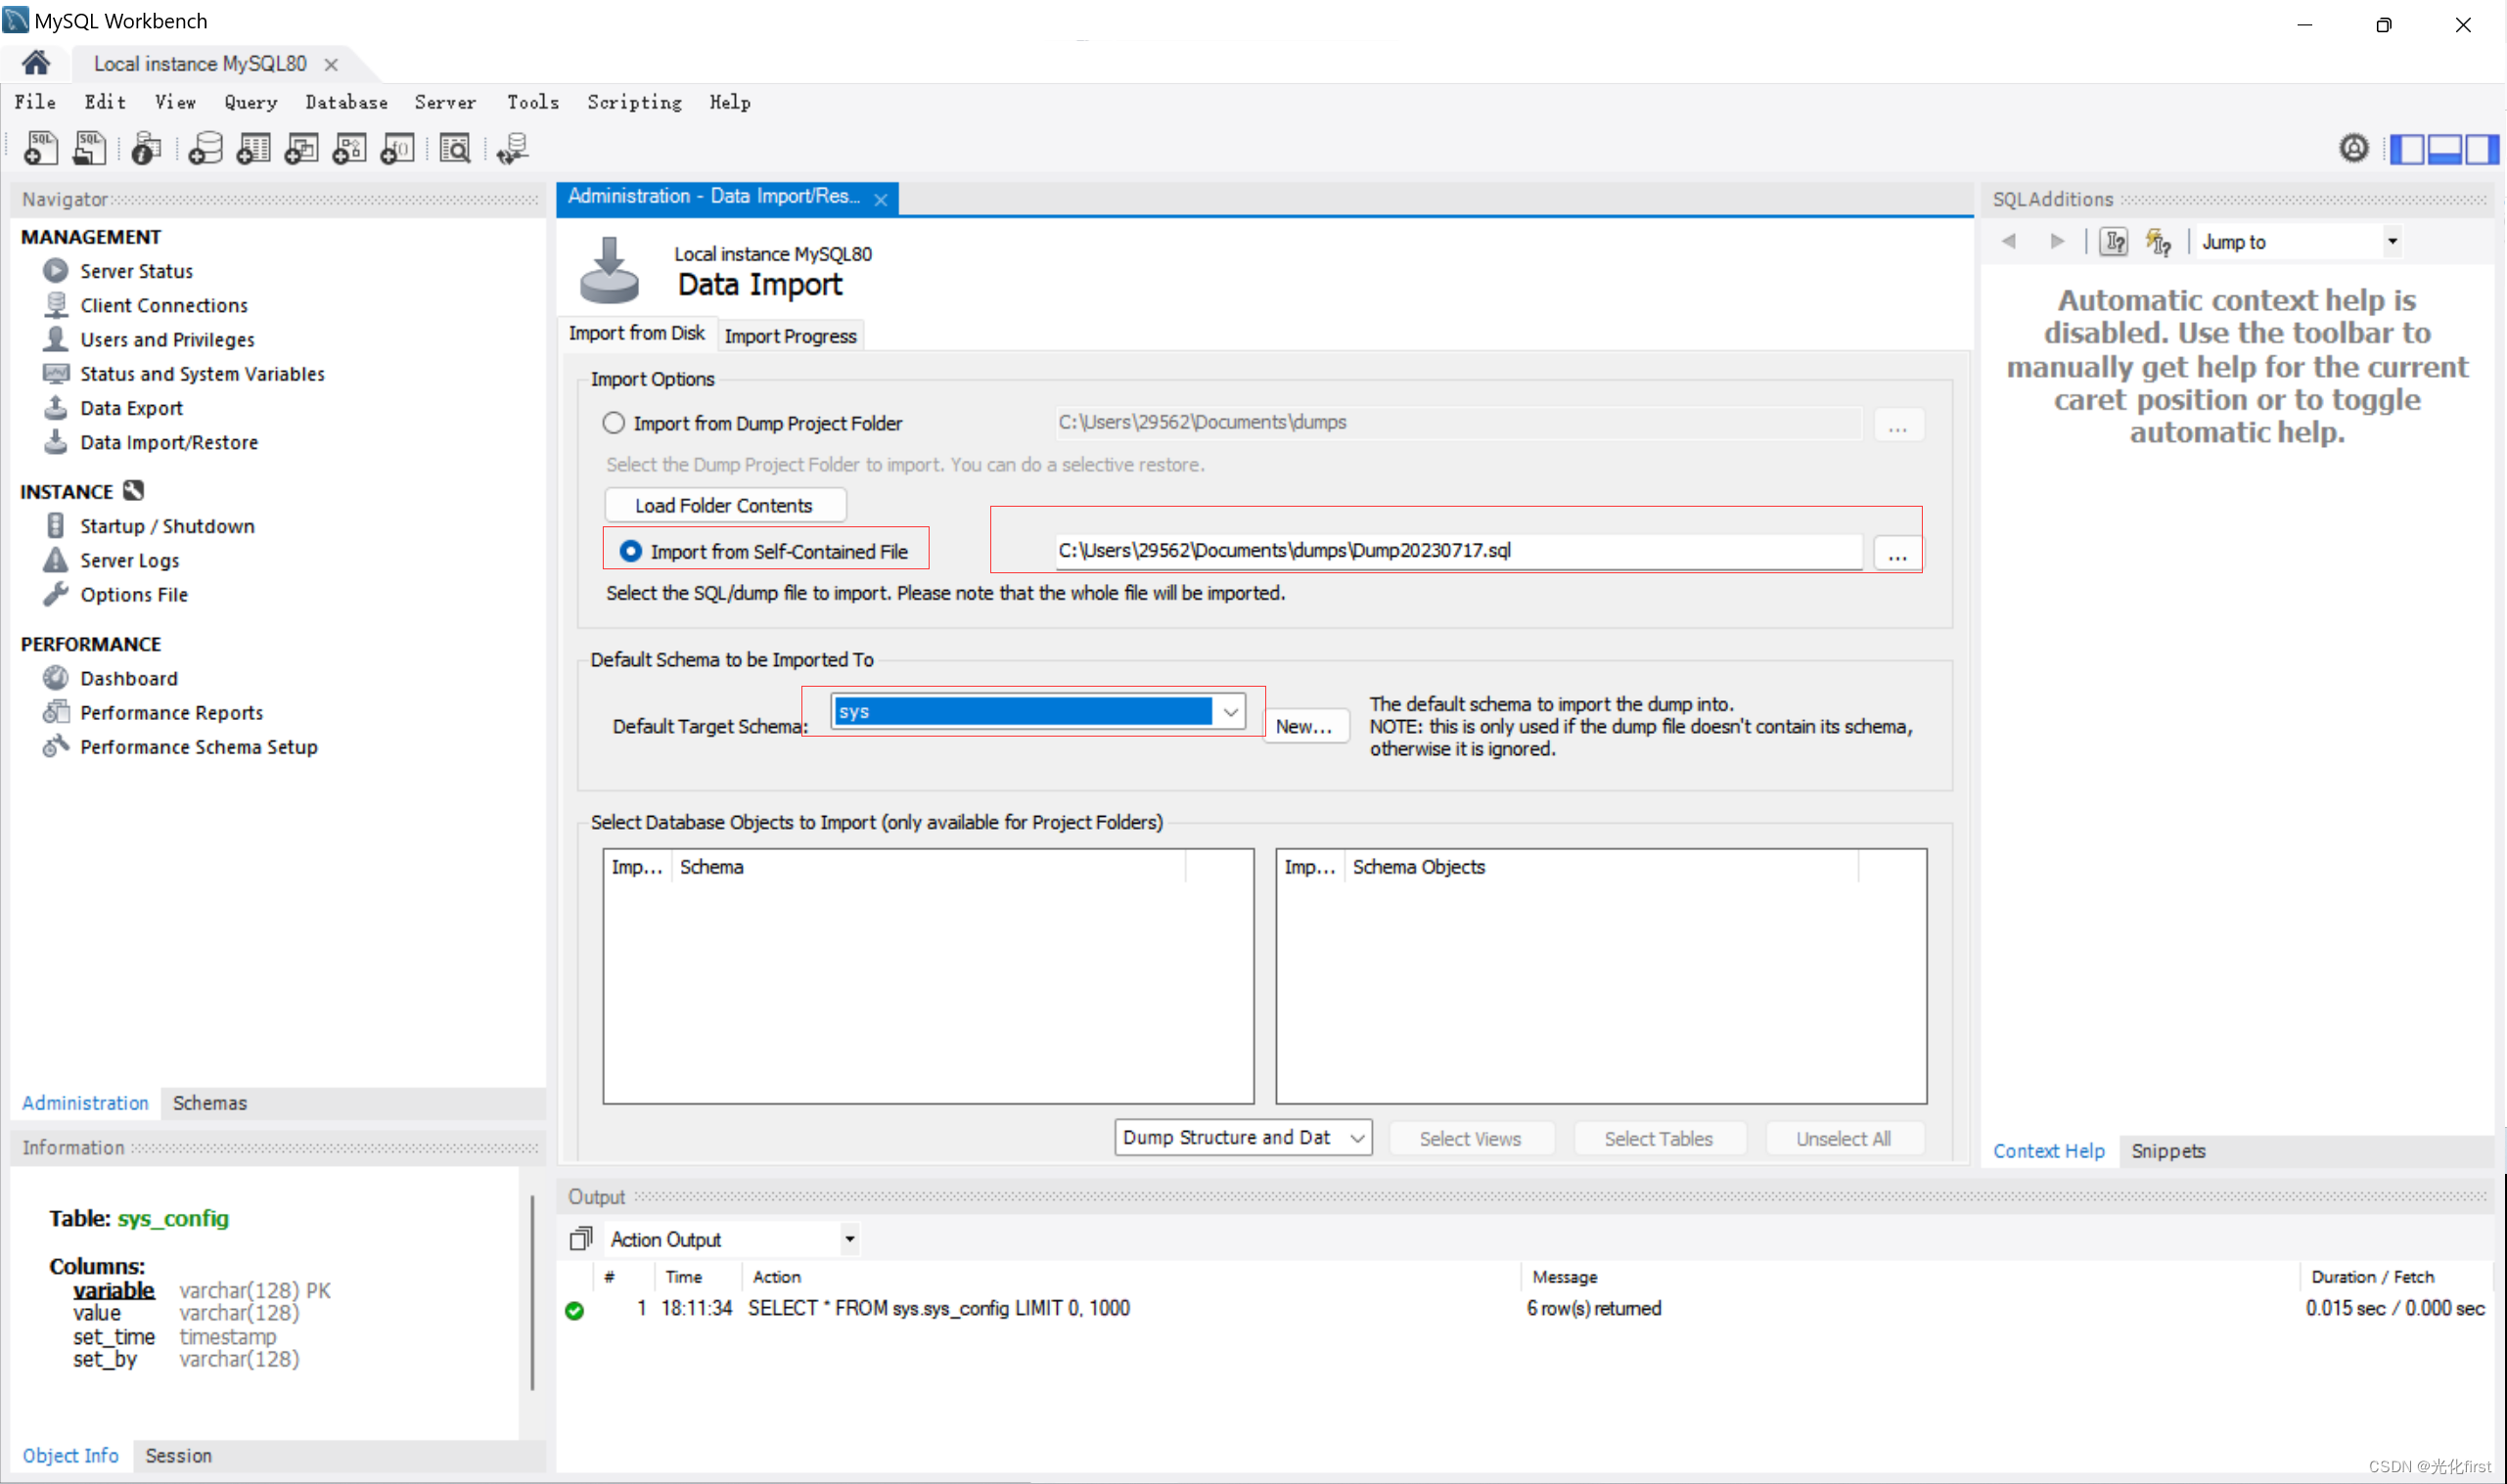Click New... schema button

pyautogui.click(x=1304, y=727)
